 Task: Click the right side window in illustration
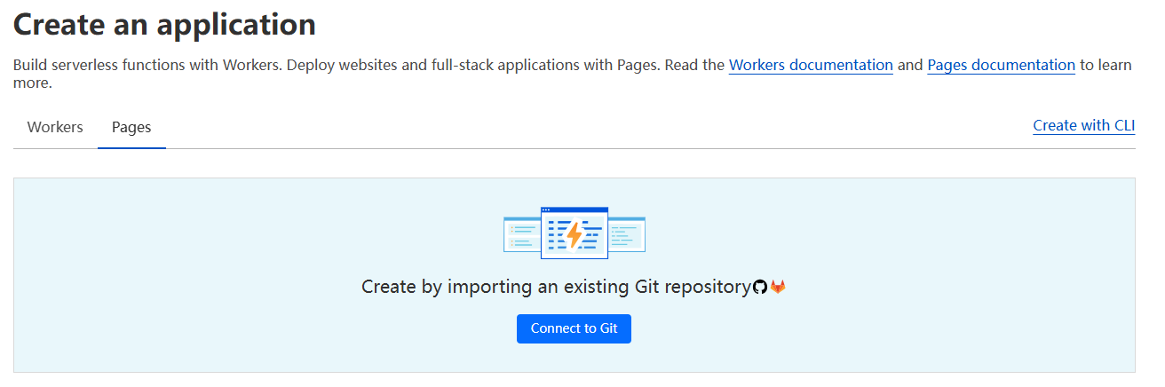(627, 233)
